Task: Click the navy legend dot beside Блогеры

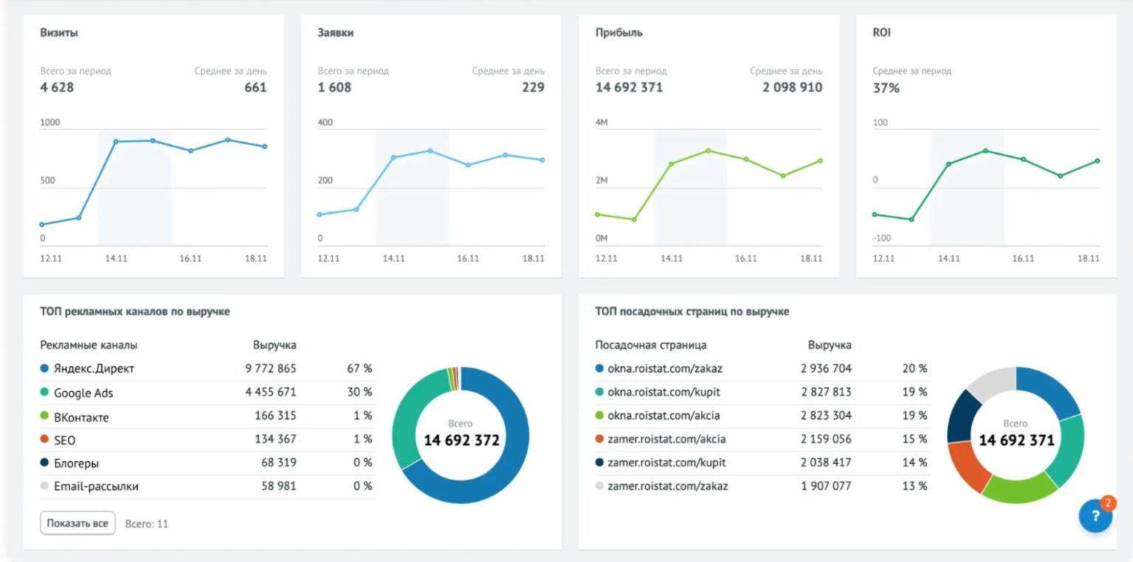Action: click(45, 463)
